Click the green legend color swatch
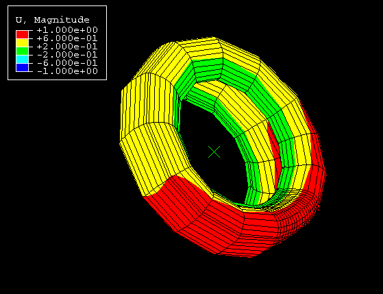This screenshot has width=383, height=294. [x=22, y=51]
